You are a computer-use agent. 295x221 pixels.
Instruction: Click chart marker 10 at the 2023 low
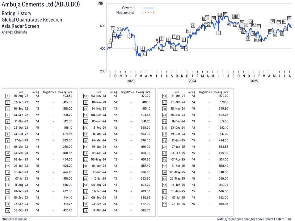tap(144, 54)
